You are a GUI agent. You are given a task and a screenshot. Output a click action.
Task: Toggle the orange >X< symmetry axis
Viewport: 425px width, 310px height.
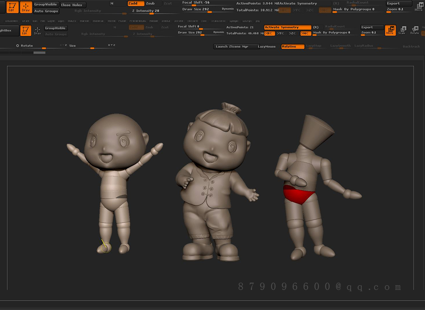tap(269, 33)
